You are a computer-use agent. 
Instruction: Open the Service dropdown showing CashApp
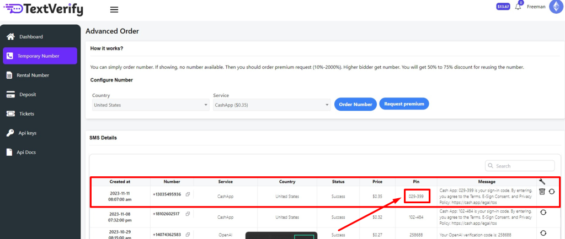pos(271,105)
